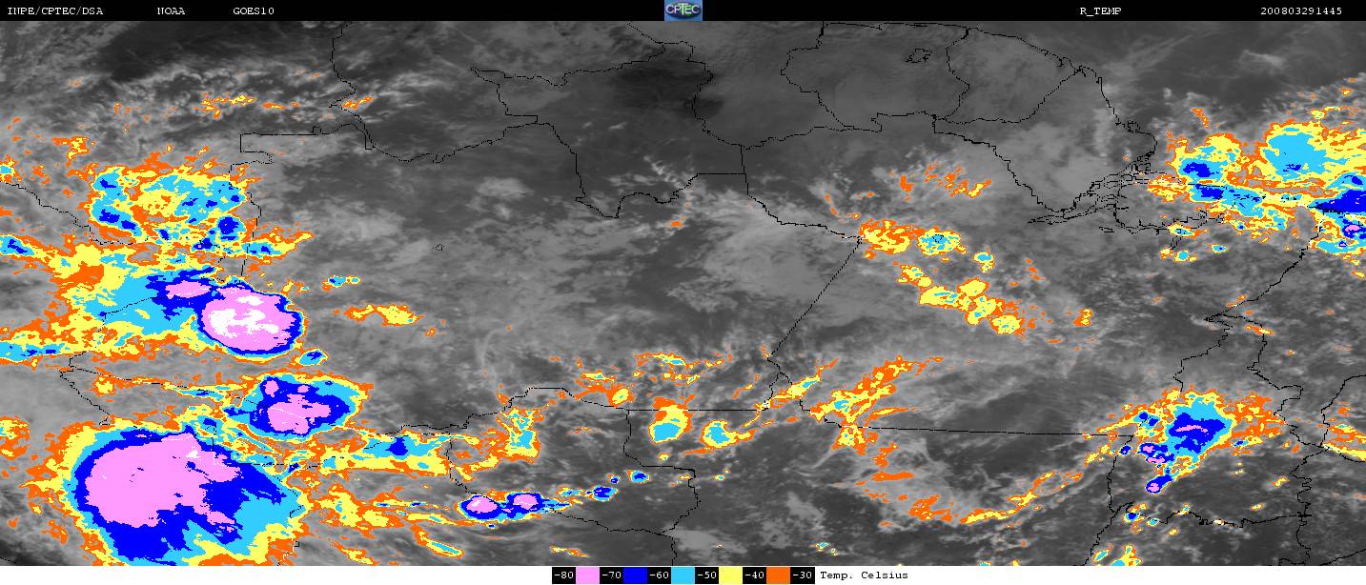Click the Temp. Celsius legend label

point(864,575)
